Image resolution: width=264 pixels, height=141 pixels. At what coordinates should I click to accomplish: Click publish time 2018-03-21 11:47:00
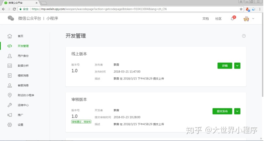click(x=127, y=71)
